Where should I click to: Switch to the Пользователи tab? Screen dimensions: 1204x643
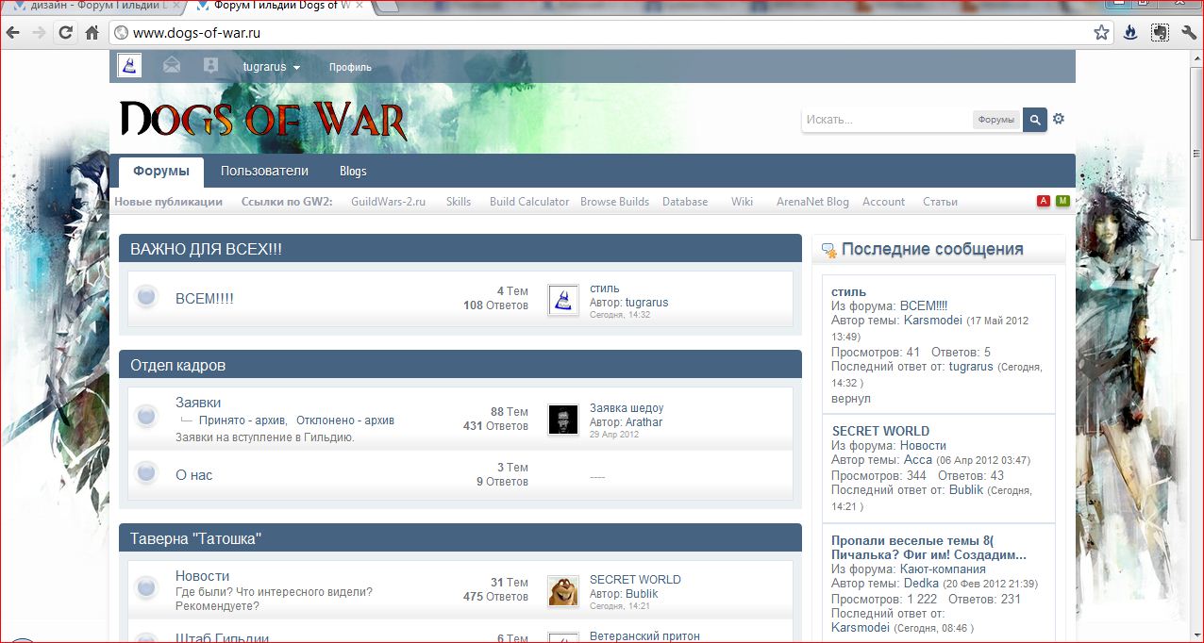coord(264,172)
